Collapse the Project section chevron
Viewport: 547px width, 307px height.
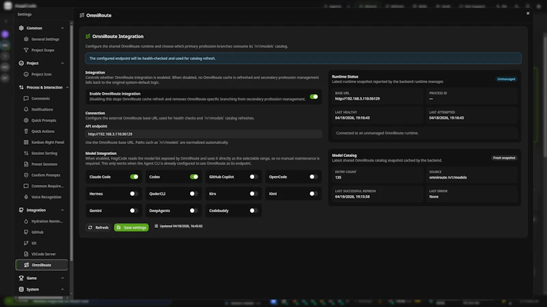point(62,63)
